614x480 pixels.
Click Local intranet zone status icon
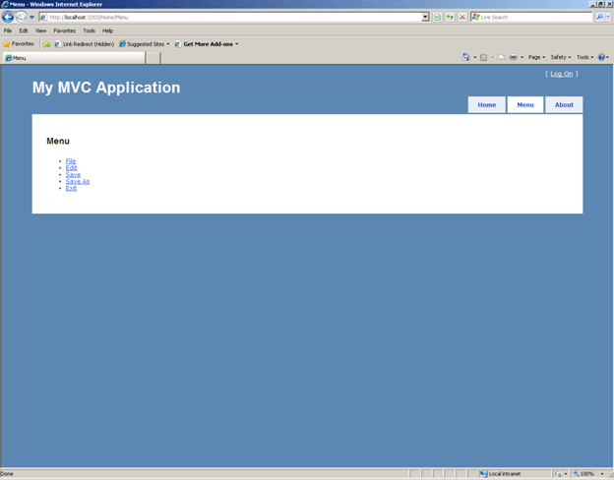483,474
